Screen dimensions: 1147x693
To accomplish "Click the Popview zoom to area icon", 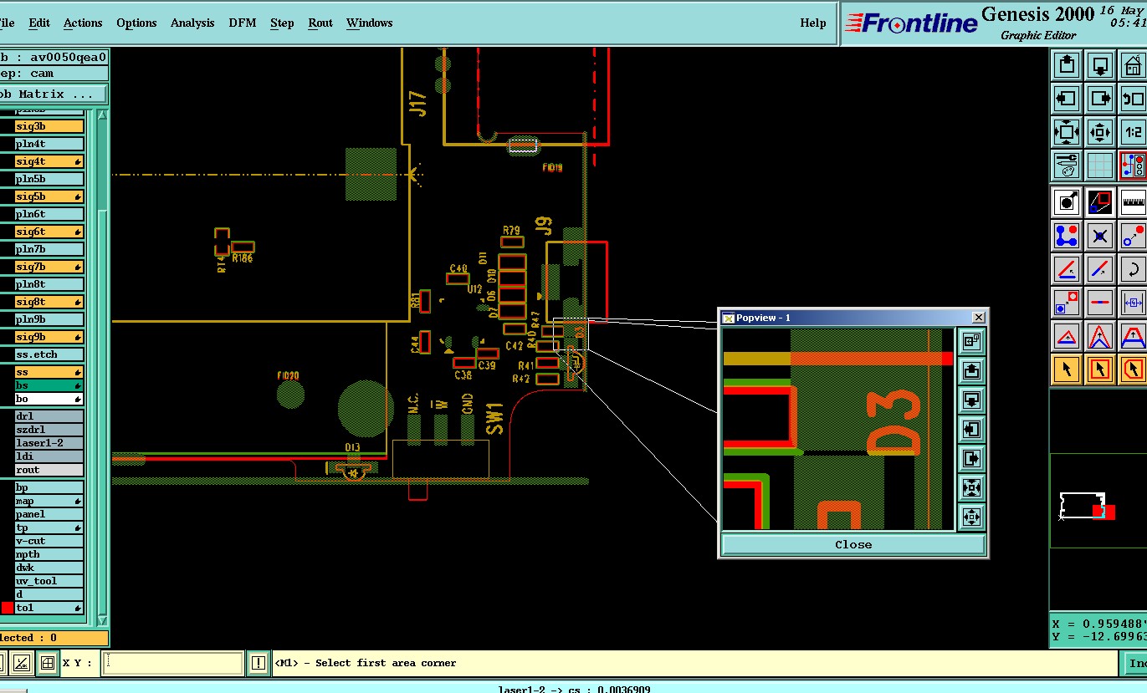I will pos(971,341).
